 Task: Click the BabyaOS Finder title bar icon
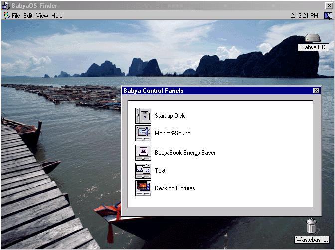click(6, 6)
